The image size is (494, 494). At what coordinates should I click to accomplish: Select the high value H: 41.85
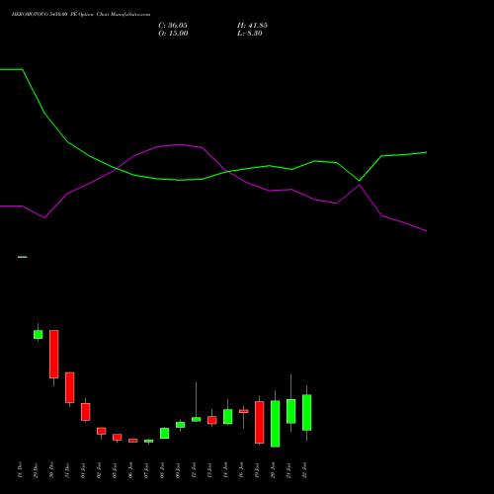point(252,26)
